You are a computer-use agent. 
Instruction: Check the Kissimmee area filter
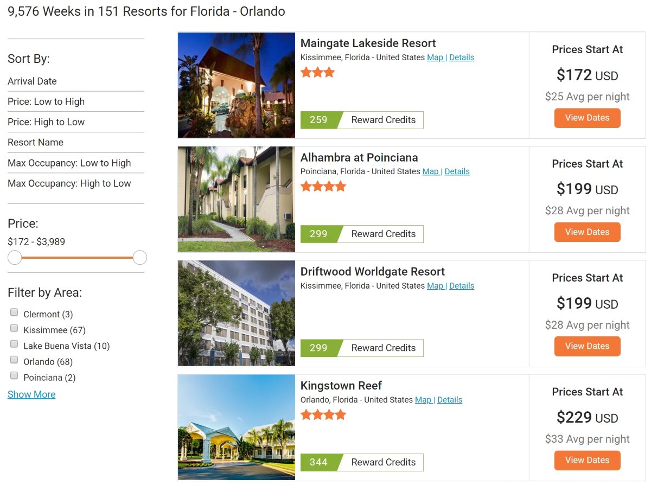tap(14, 328)
